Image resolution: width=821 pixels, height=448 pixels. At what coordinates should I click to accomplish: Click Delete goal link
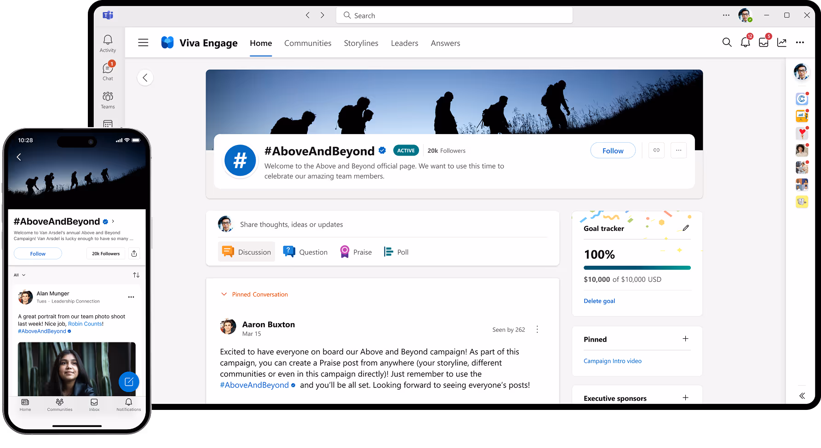point(599,301)
